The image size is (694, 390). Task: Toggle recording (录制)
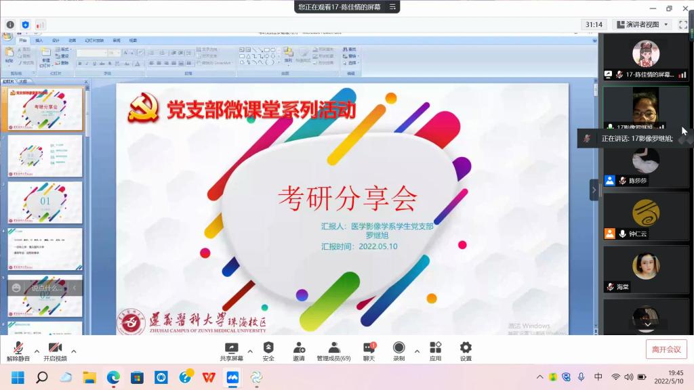coord(399,351)
